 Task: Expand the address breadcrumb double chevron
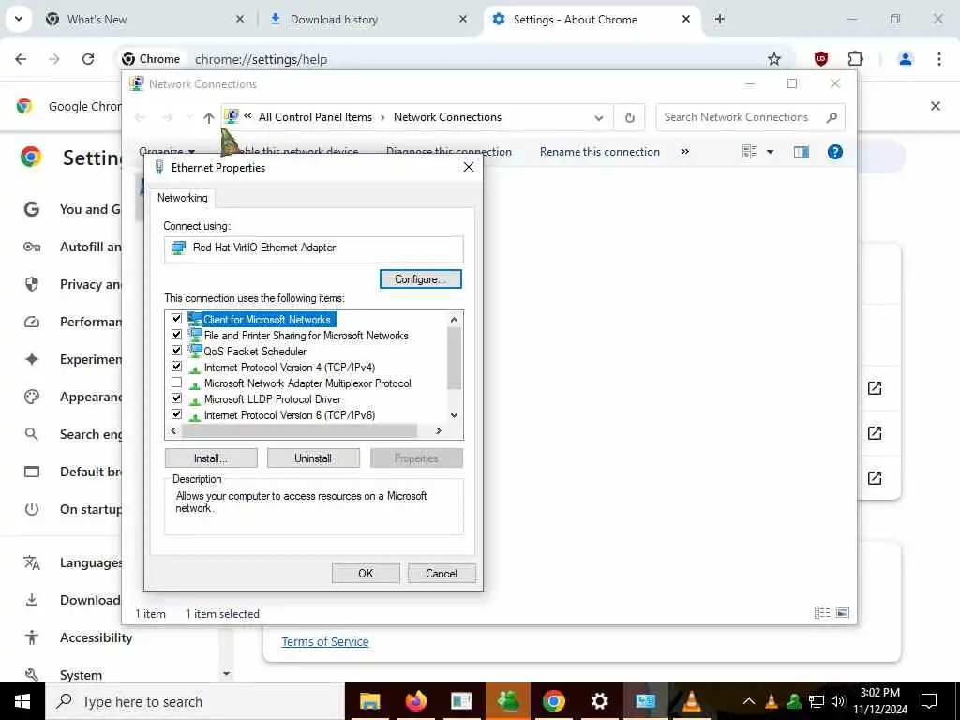(247, 116)
